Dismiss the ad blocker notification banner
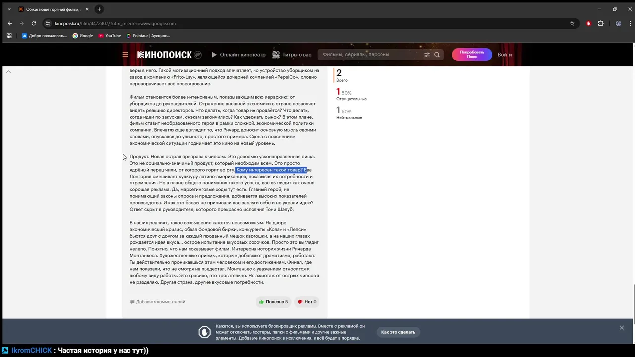 tap(622, 328)
